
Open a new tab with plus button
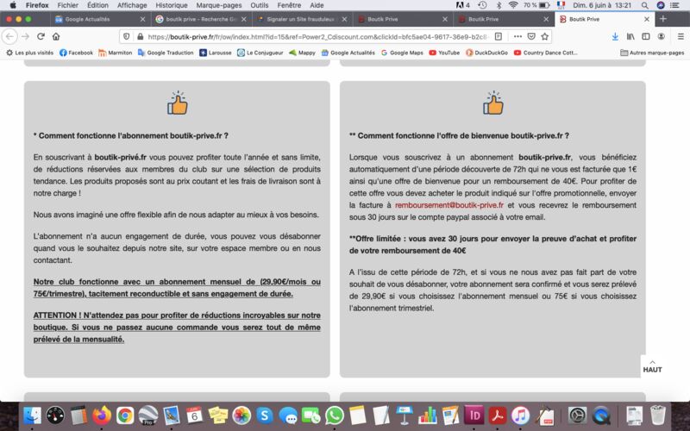(x=663, y=19)
